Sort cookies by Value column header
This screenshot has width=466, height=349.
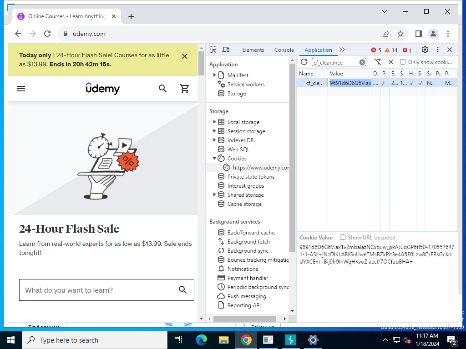(x=349, y=73)
